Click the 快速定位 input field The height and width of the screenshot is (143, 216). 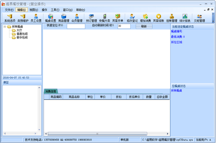point(76,26)
